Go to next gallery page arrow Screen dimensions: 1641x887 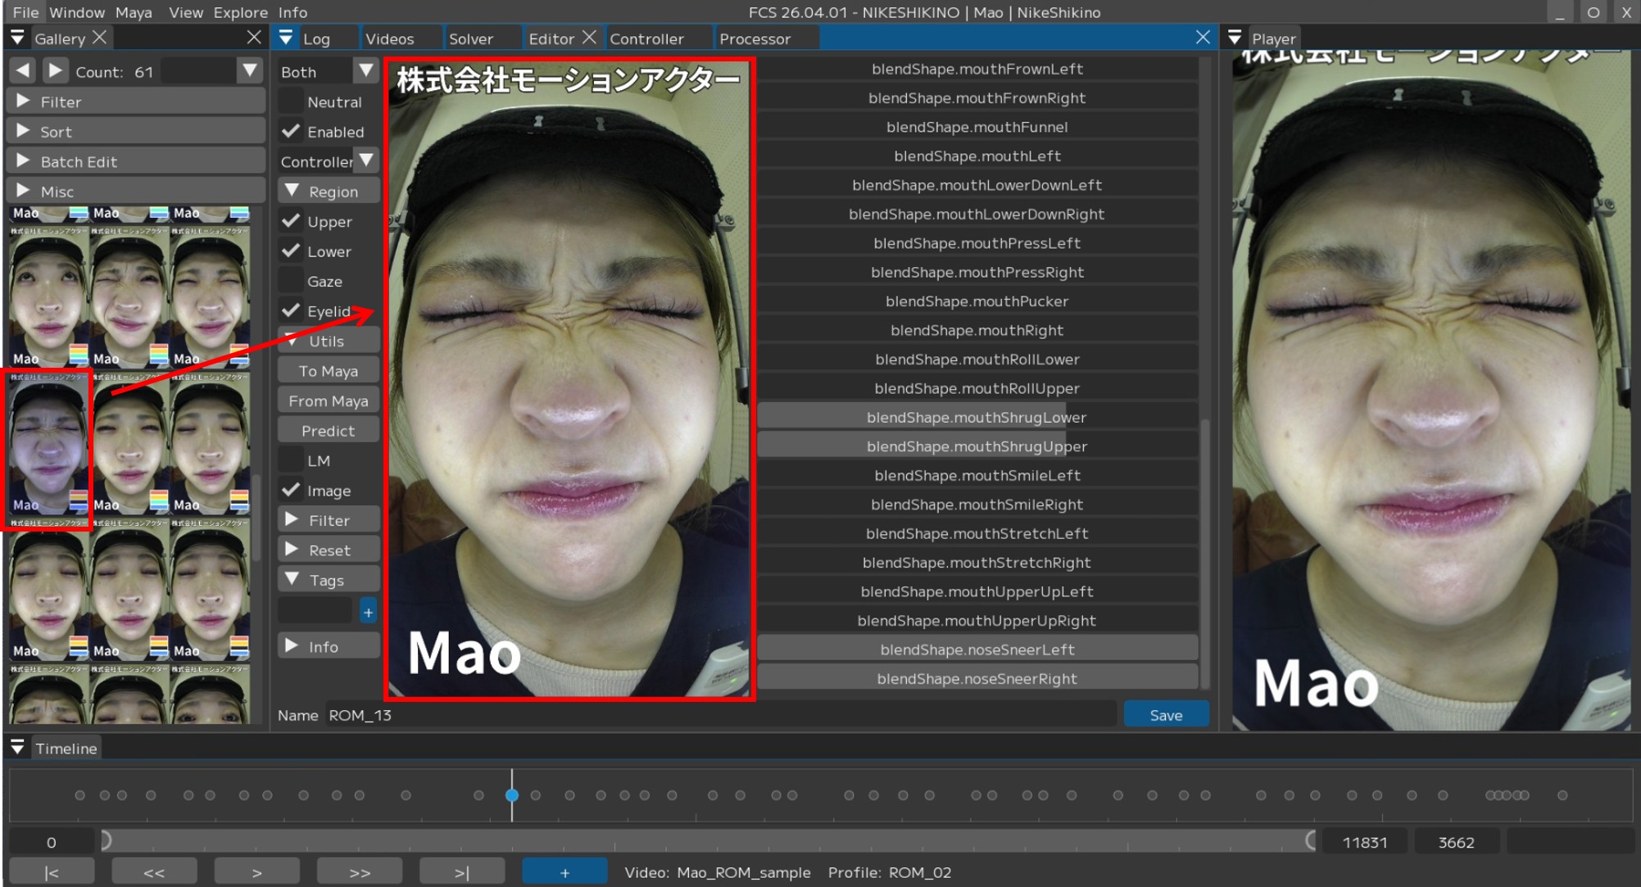[54, 70]
